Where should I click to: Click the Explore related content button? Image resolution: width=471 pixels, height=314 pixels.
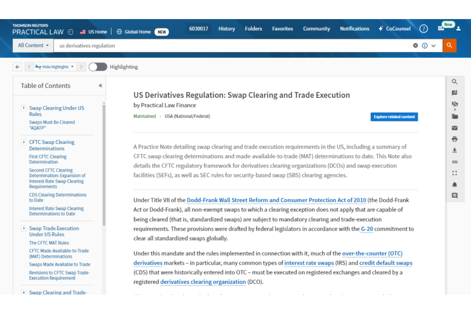tap(394, 117)
